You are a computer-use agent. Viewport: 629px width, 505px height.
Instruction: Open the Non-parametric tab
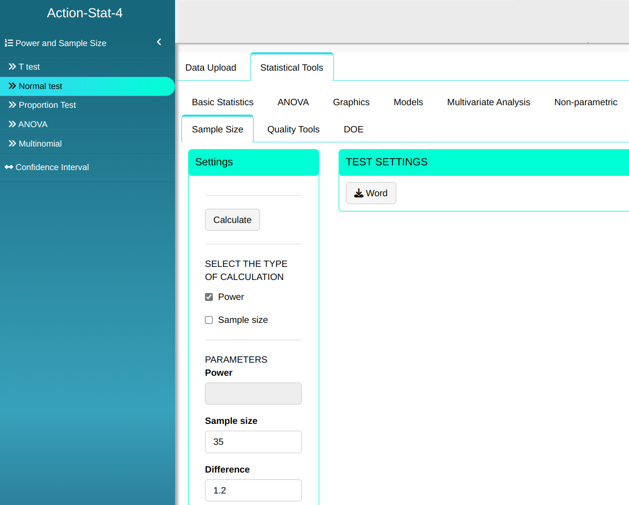[585, 102]
